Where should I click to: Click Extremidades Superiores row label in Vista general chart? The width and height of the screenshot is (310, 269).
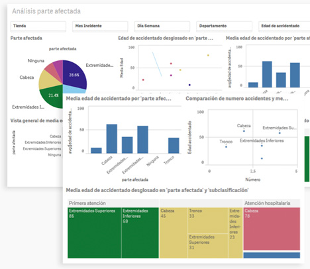tap(42, 148)
